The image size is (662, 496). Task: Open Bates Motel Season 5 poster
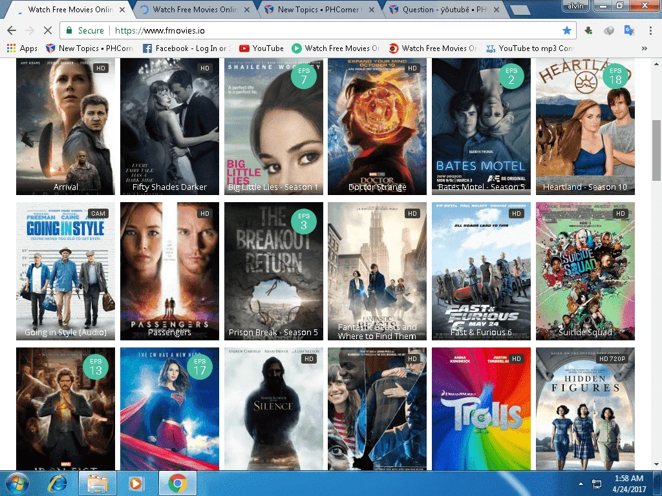(481, 127)
